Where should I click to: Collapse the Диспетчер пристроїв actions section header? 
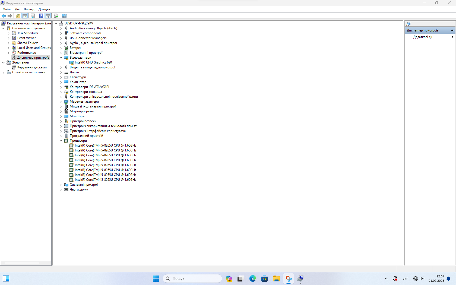click(x=452, y=30)
